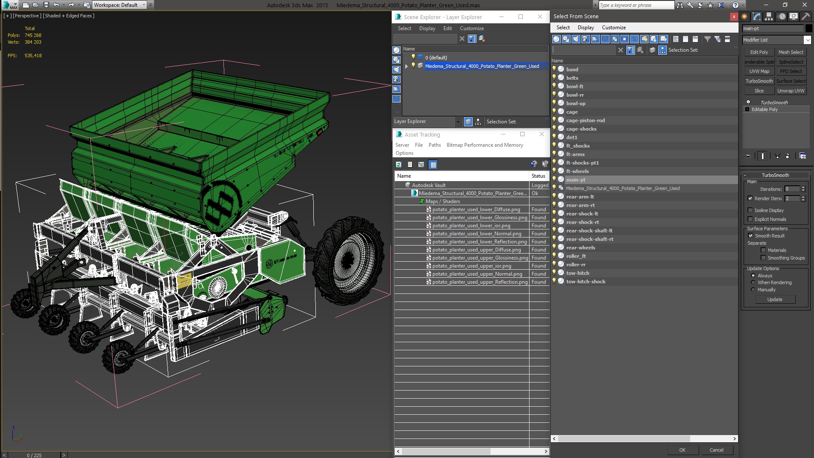The image size is (814, 458).
Task: Click the OK button in Select From Scene
Action: [682, 450]
